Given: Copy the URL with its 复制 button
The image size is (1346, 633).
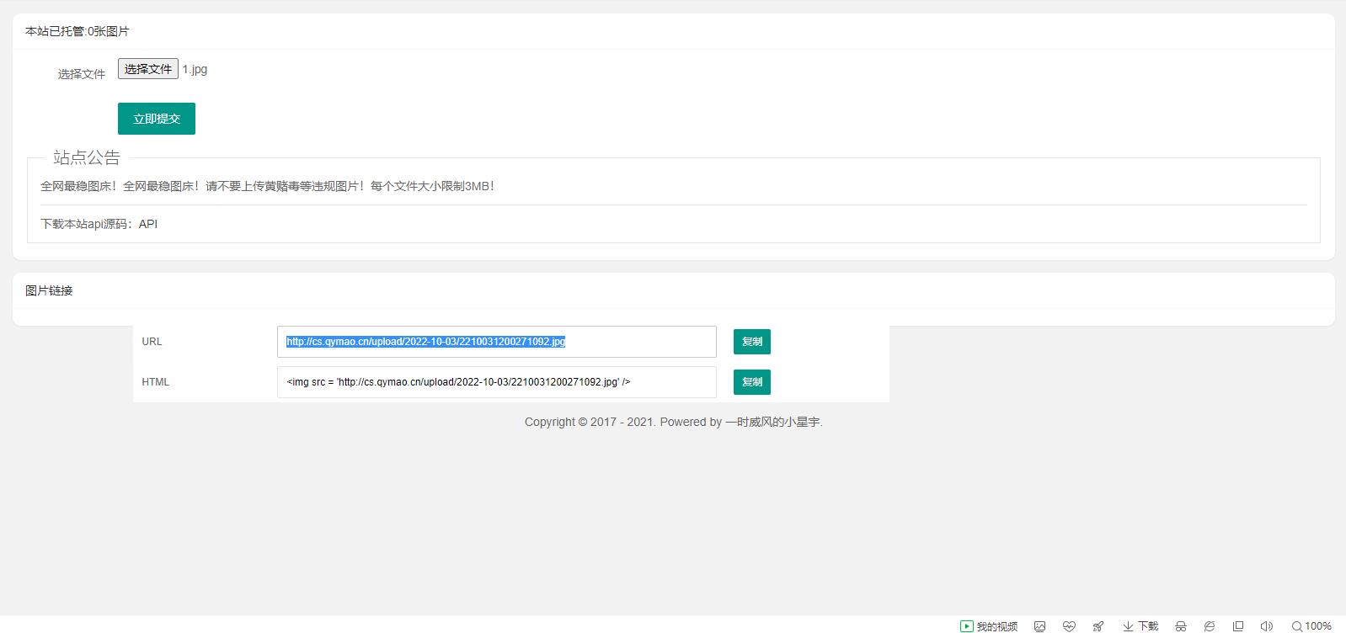Looking at the screenshot, I should [752, 342].
